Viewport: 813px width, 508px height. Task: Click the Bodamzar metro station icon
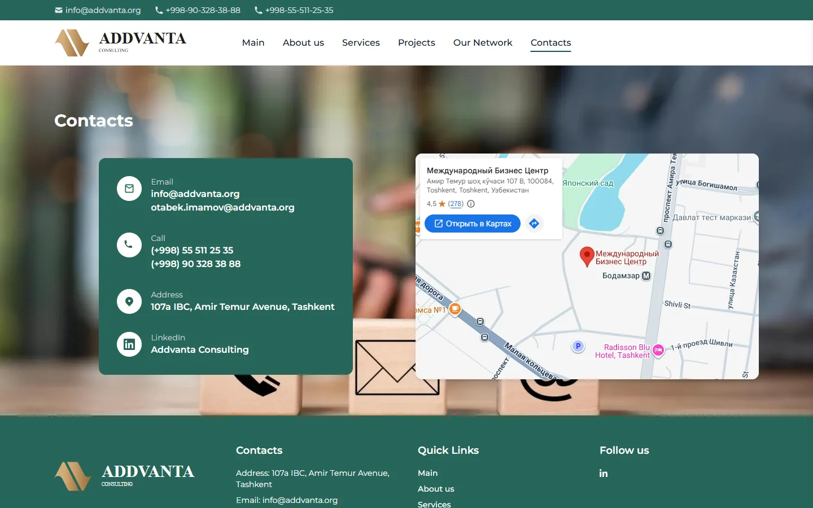point(646,276)
